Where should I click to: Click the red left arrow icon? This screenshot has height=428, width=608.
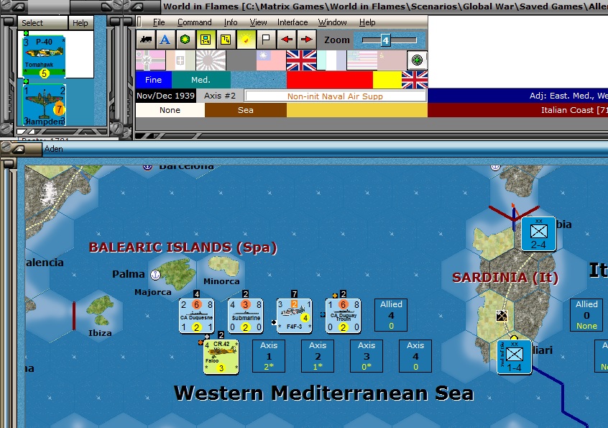(287, 40)
